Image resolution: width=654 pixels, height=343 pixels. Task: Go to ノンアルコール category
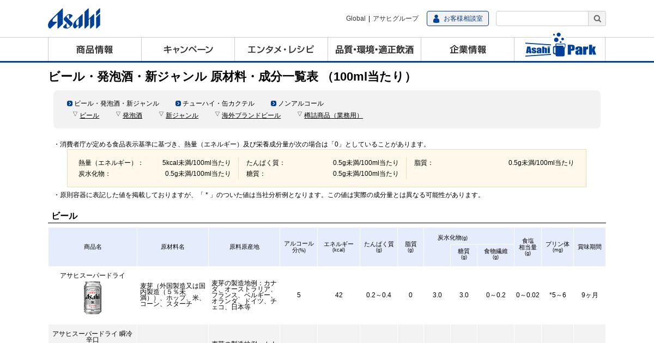pos(301,103)
